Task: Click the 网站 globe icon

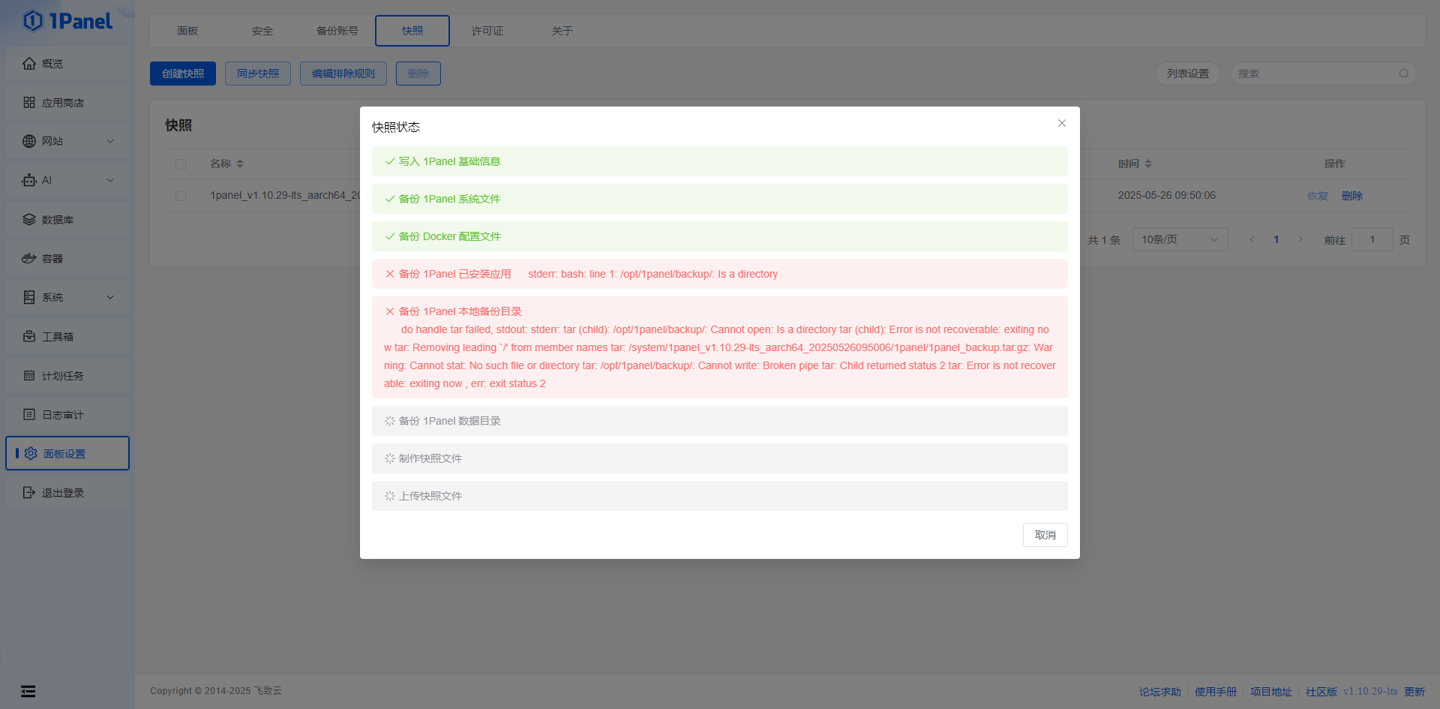Action: point(29,141)
